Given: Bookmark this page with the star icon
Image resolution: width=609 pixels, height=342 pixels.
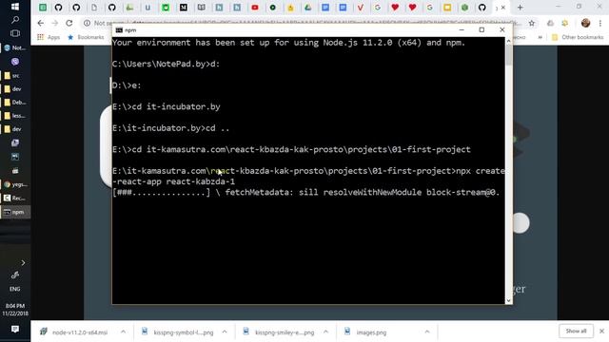Looking at the screenshot, I should point(532,23).
